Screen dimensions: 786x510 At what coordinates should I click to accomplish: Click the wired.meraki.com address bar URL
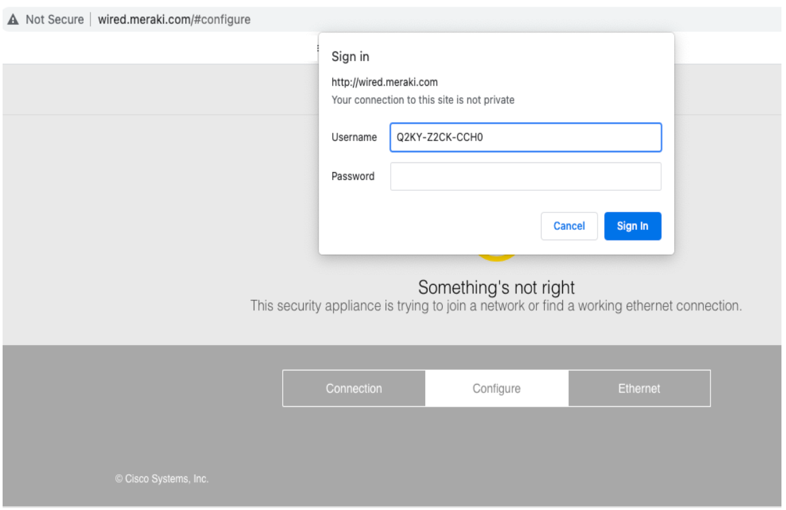click(x=174, y=19)
